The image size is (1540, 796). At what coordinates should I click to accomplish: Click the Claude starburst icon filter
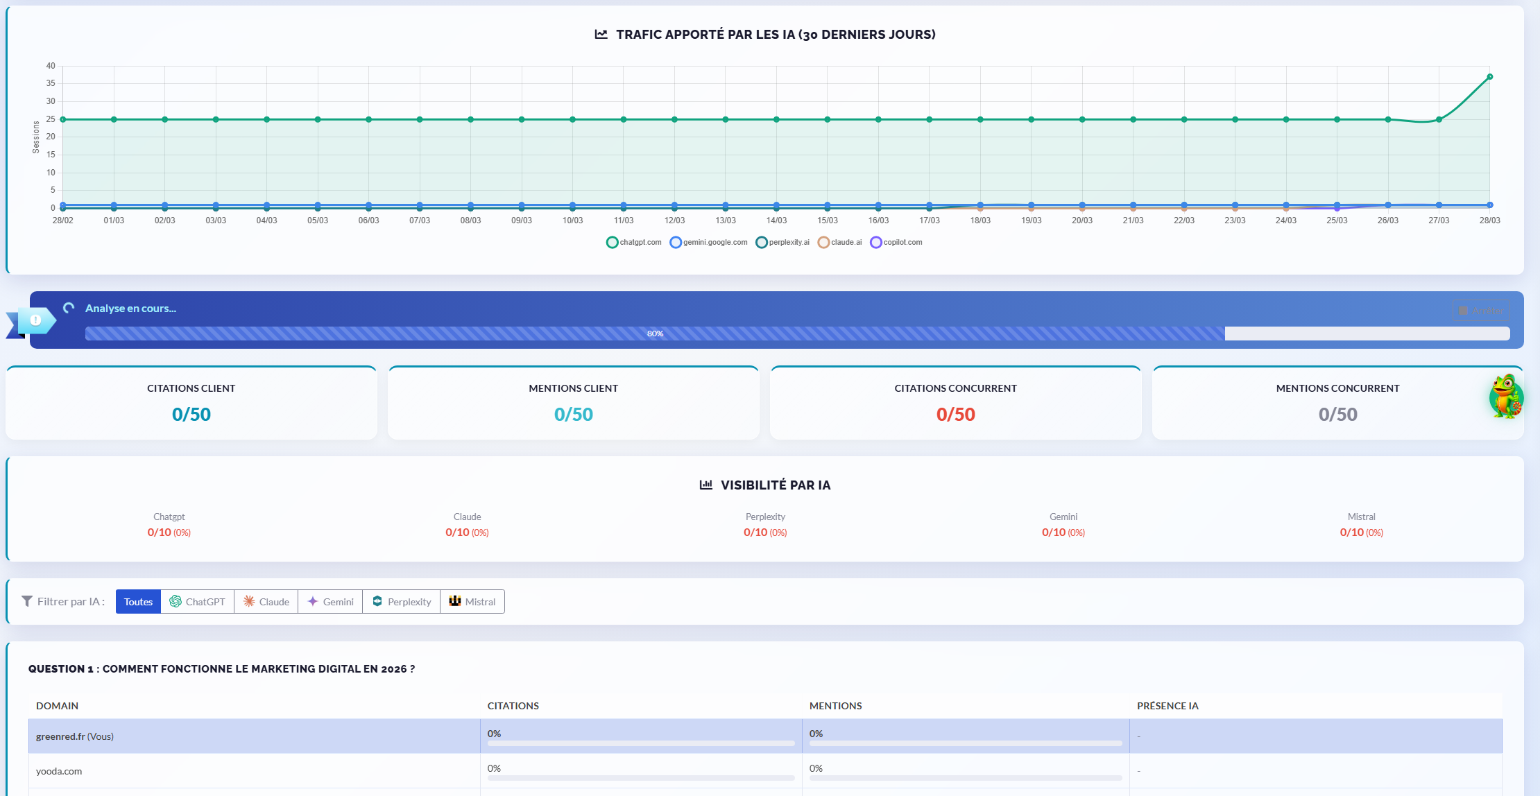249,601
